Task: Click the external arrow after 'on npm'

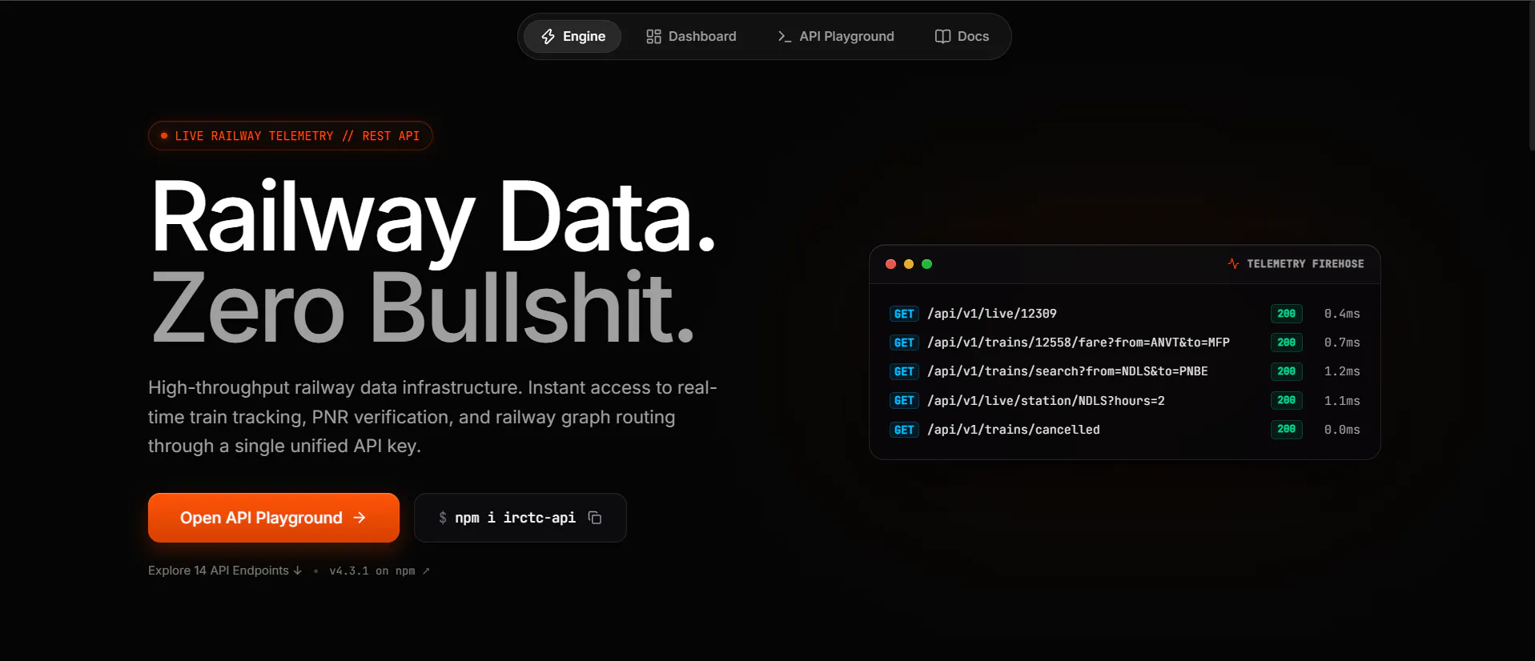Action: [426, 571]
